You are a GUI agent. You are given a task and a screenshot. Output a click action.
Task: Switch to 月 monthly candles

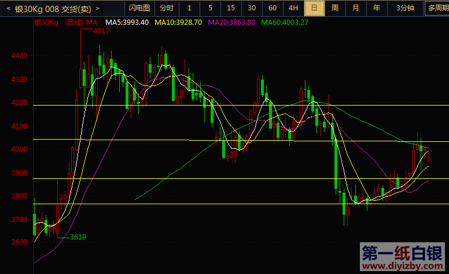click(356, 8)
